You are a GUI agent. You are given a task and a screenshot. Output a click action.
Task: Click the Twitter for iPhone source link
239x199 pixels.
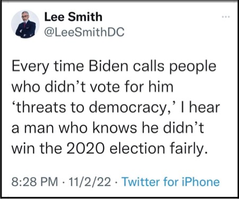[171, 182]
